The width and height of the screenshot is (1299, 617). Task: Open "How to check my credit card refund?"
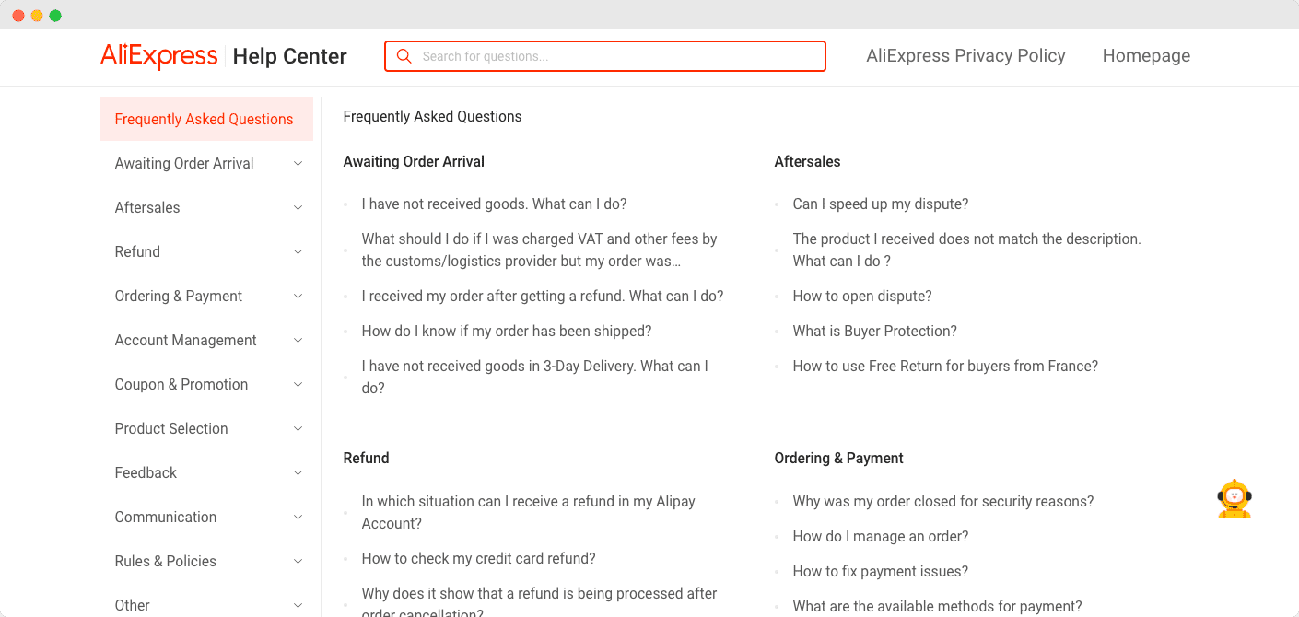click(478, 558)
